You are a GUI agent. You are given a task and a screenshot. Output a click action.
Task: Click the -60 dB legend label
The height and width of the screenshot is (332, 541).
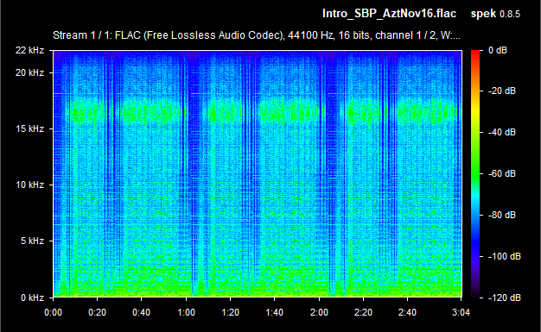502,173
